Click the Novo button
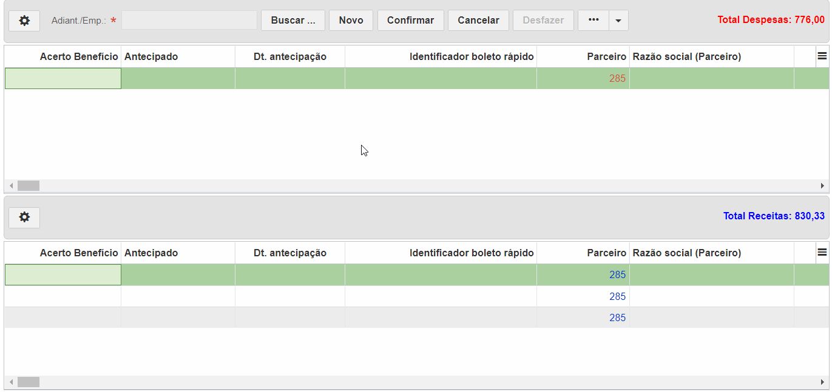This screenshot has height=392, width=832. [351, 21]
